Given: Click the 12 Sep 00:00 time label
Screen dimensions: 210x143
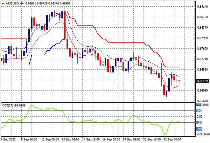Looking at the screenshot, I should 50,140.
